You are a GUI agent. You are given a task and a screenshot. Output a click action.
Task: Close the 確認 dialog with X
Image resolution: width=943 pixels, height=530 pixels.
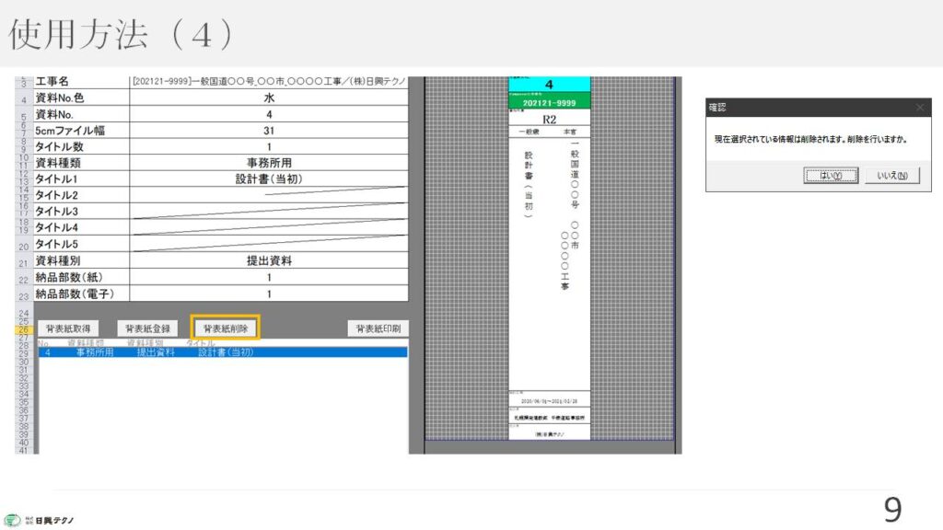[x=919, y=108]
